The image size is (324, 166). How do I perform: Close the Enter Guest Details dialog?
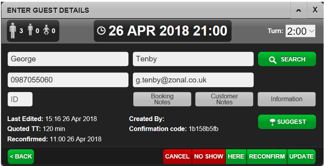tap(315, 10)
